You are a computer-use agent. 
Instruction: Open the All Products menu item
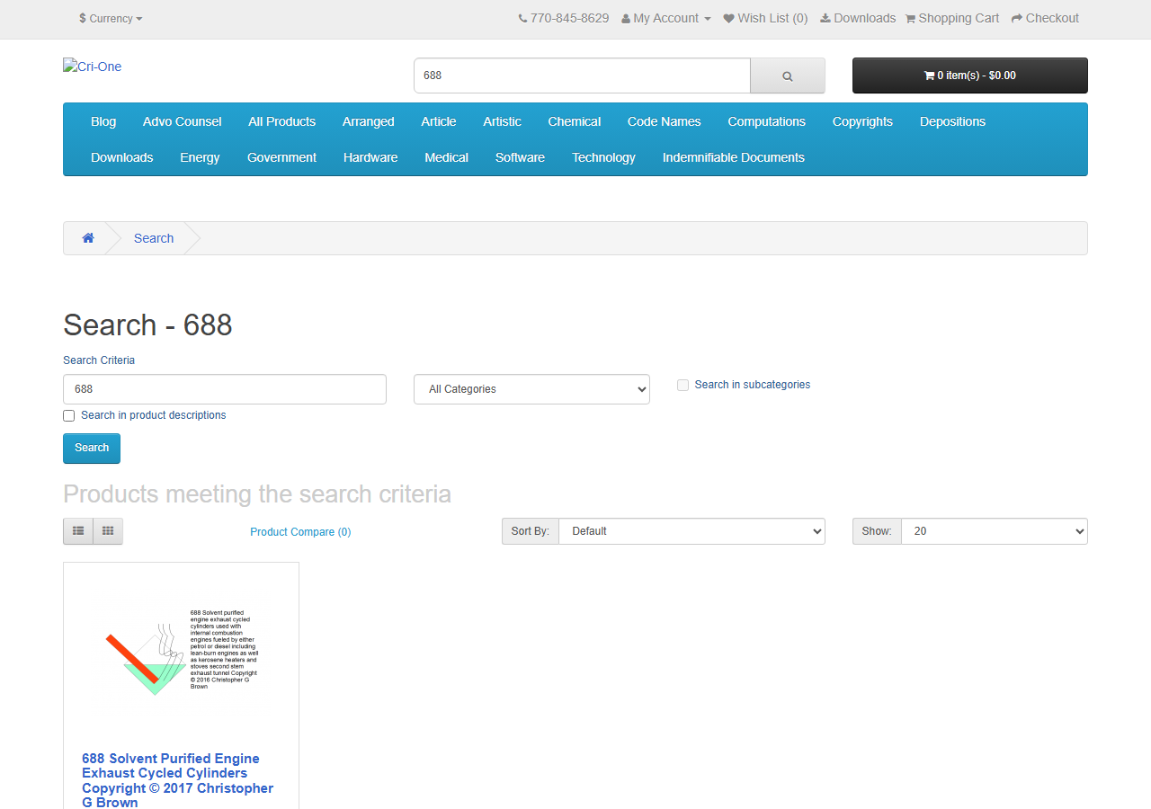point(282,121)
